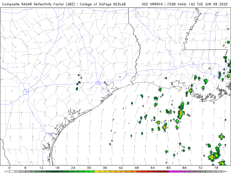Image resolution: width=231 pixels, height=173 pixels.
Task: Click the '66' label on the dBZ scale
Action: [x=185, y=168]
